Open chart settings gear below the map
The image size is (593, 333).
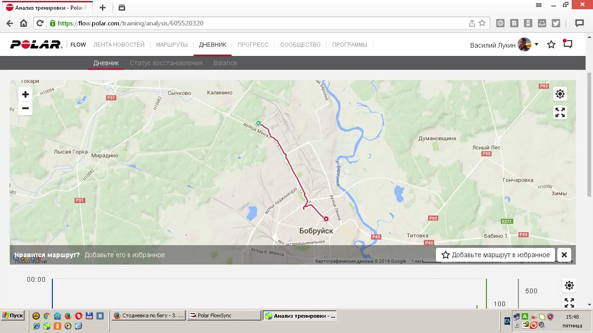coord(569,285)
